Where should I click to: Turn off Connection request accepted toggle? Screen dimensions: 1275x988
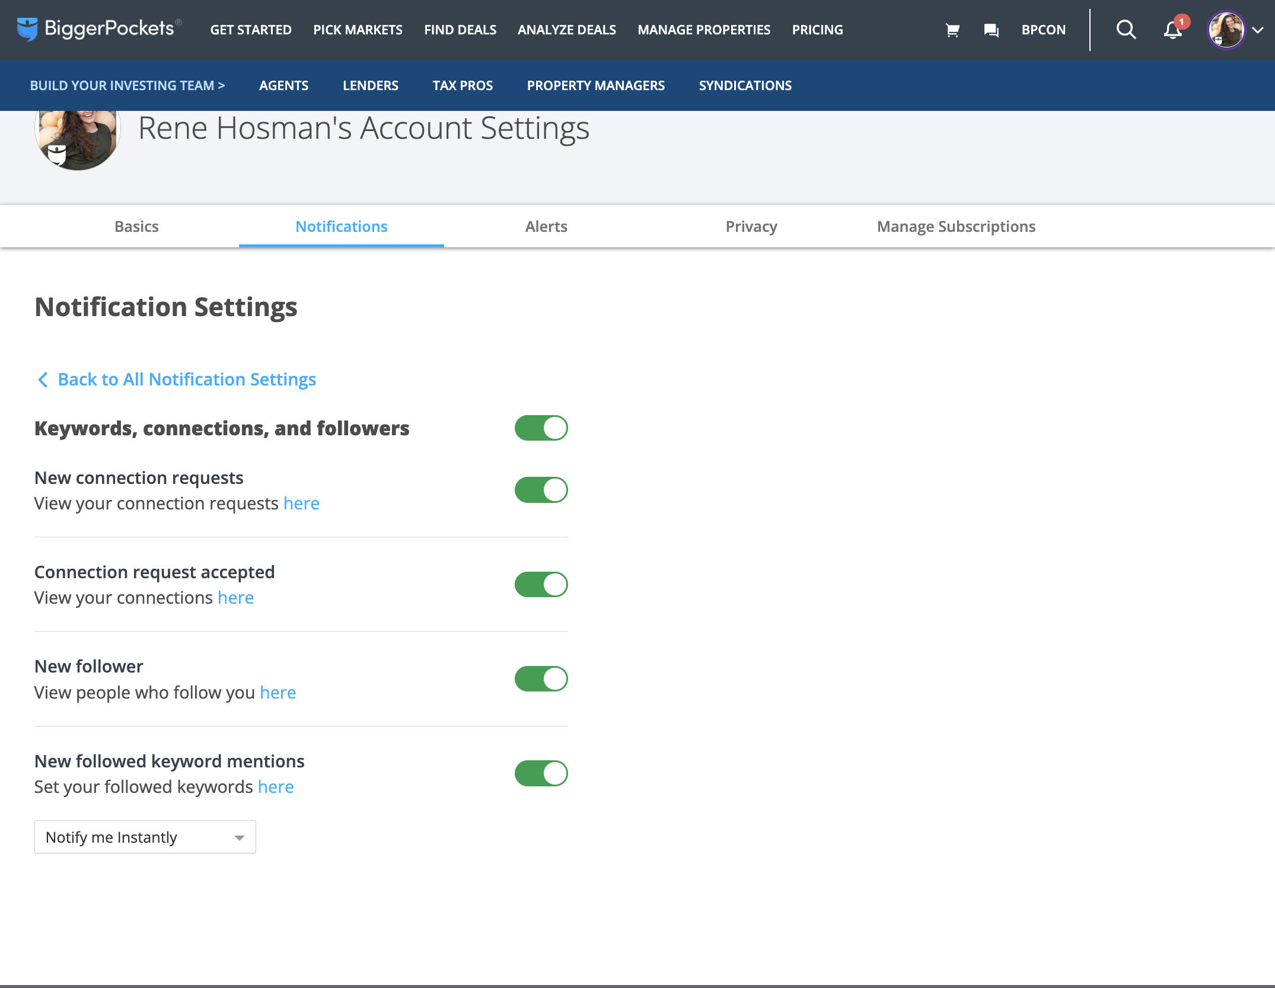pyautogui.click(x=541, y=585)
